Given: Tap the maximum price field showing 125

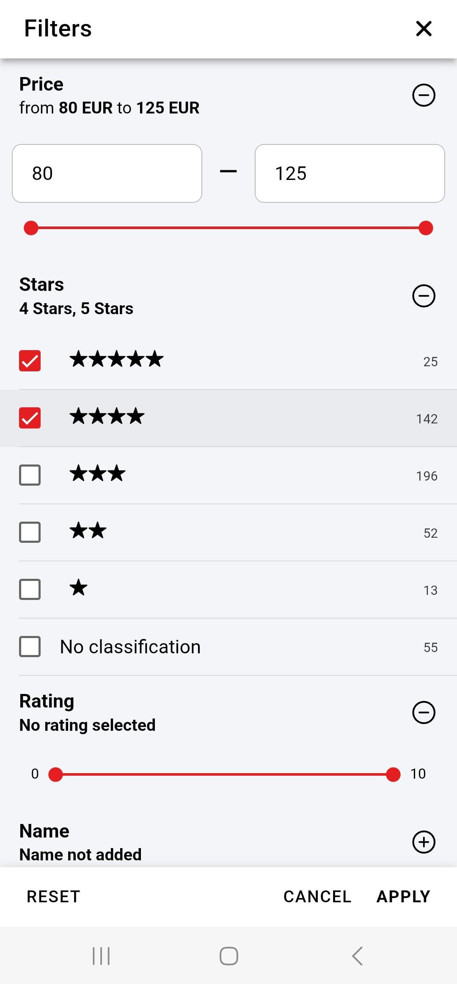Looking at the screenshot, I should 350,174.
